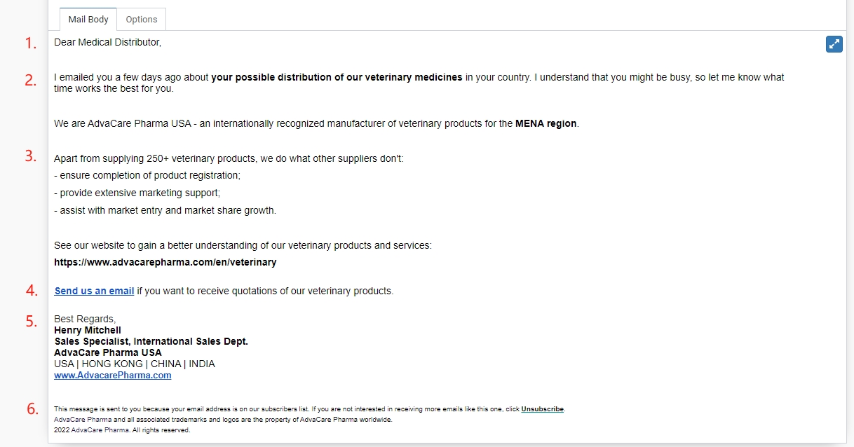The image size is (854, 447).
Task: Click the red number 3 annotation
Action: tap(31, 156)
